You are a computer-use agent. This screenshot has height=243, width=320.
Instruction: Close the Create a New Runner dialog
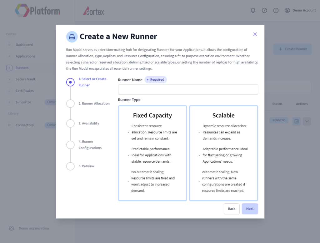pos(255,34)
